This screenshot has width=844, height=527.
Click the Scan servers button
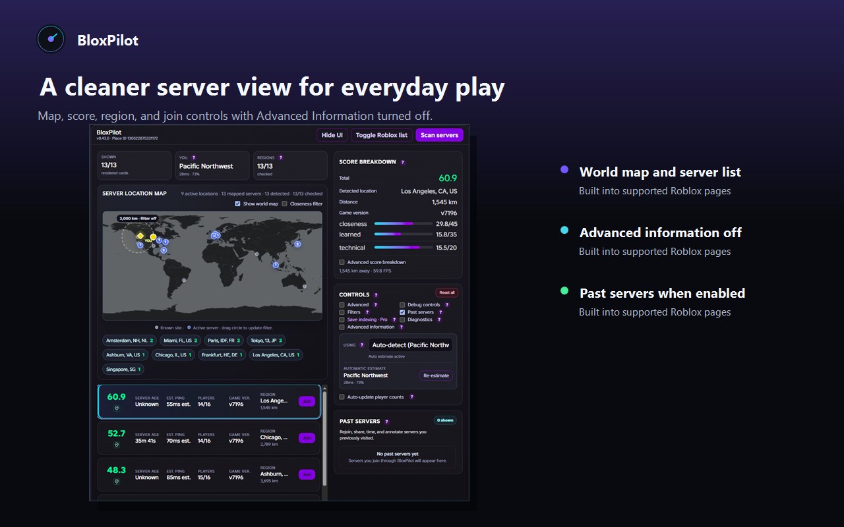pyautogui.click(x=439, y=135)
